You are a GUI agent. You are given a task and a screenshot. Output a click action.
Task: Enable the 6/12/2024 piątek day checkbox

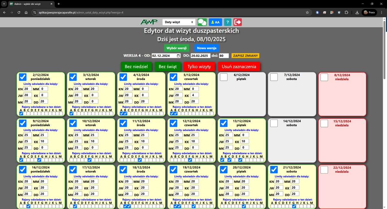(223, 77)
